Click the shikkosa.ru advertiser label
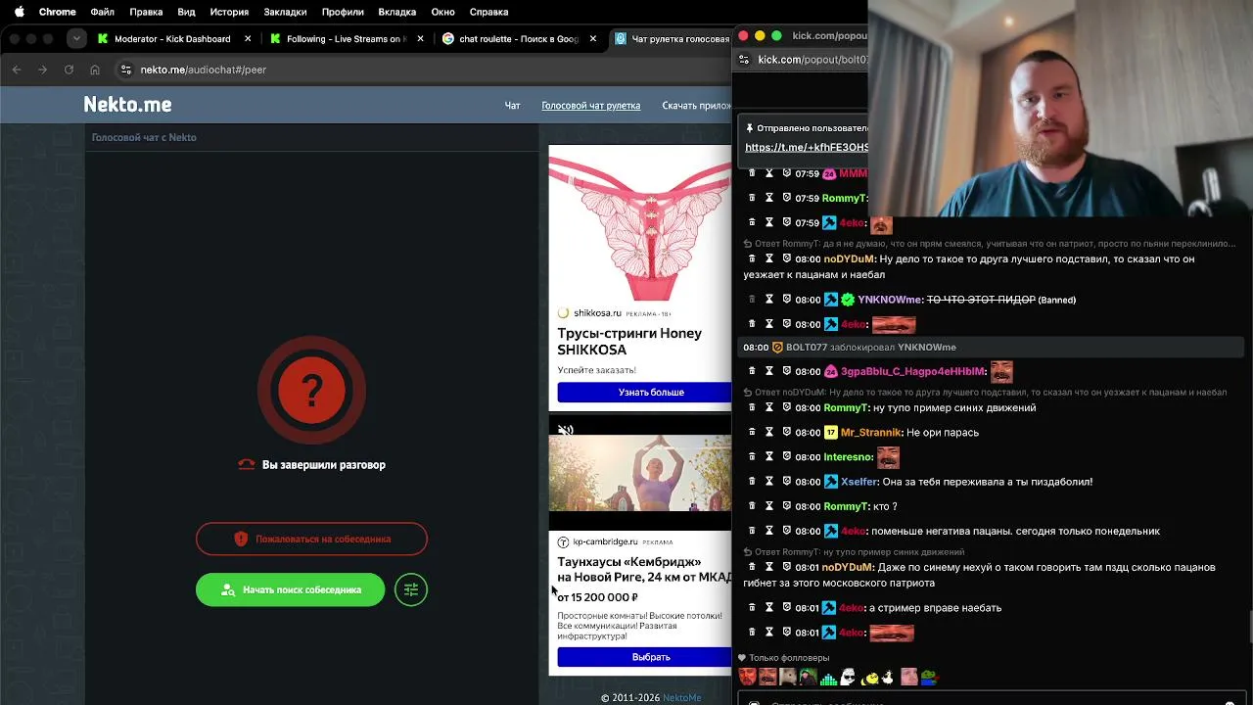 coord(597,313)
